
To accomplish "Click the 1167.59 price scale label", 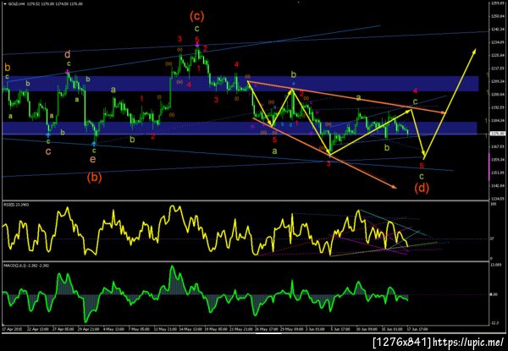I will [x=497, y=146].
